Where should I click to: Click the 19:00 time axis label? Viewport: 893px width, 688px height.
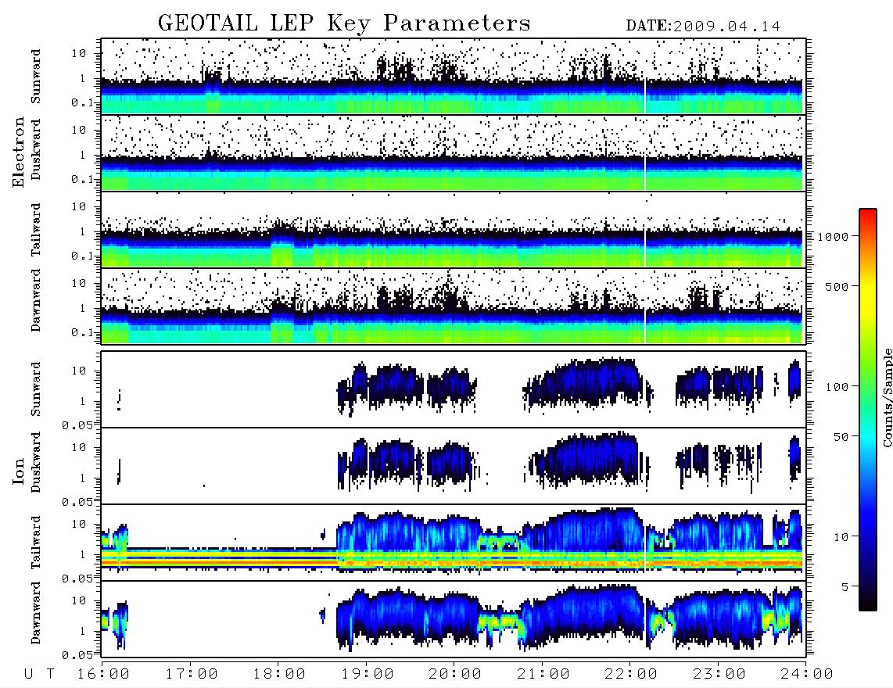click(x=368, y=675)
